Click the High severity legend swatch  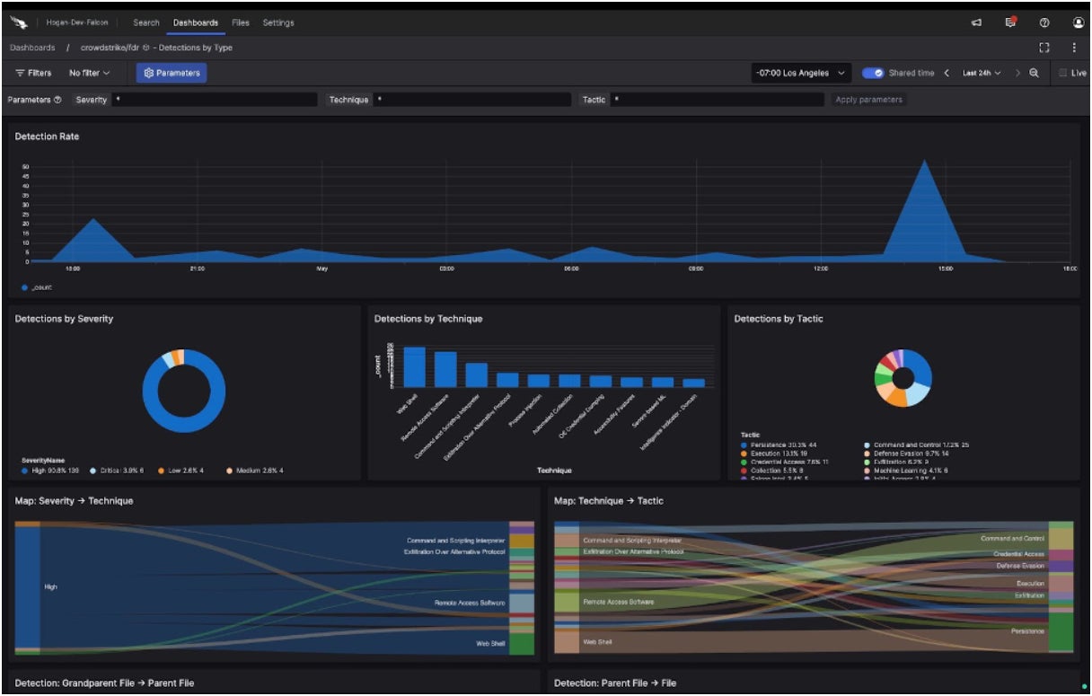pos(24,470)
